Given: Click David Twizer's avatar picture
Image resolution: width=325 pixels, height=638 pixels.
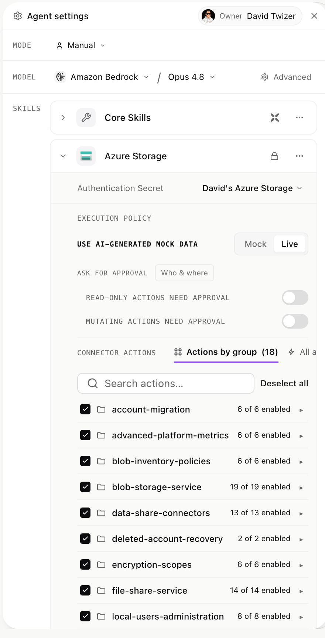Looking at the screenshot, I should point(208,16).
